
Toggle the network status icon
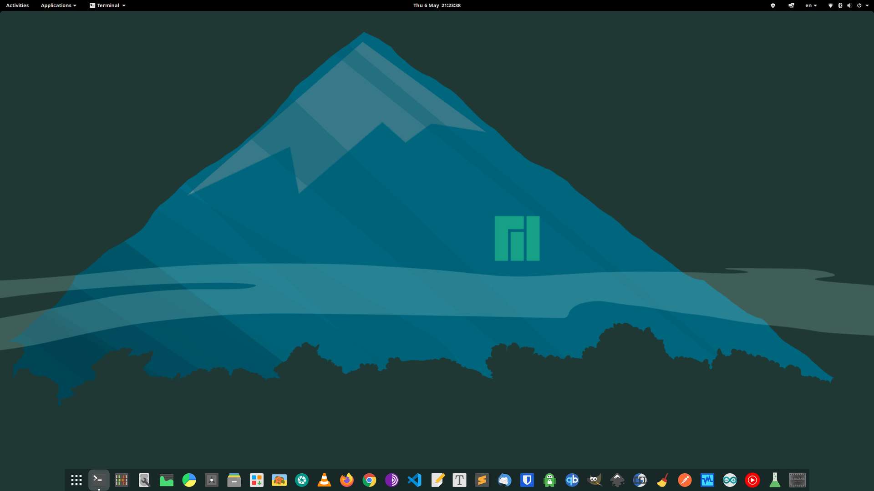(829, 5)
